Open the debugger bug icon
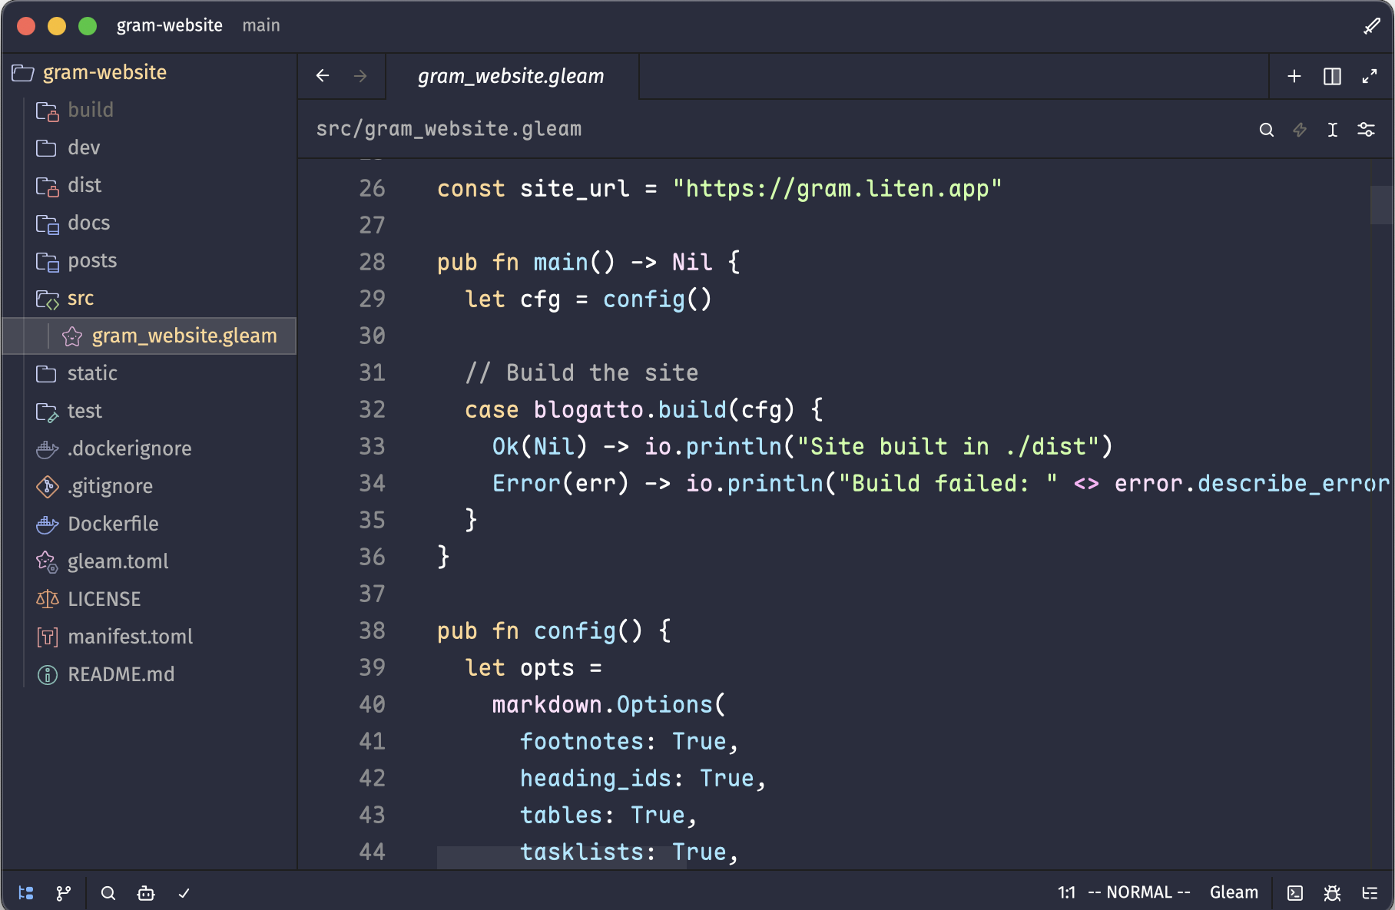 coord(1332,893)
